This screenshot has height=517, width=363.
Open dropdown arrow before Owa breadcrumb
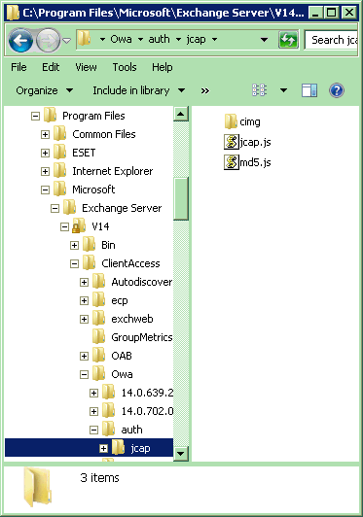tap(102, 40)
